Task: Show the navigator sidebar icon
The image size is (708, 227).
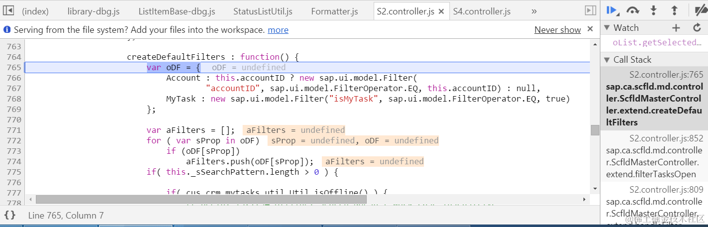Action: coord(9,10)
